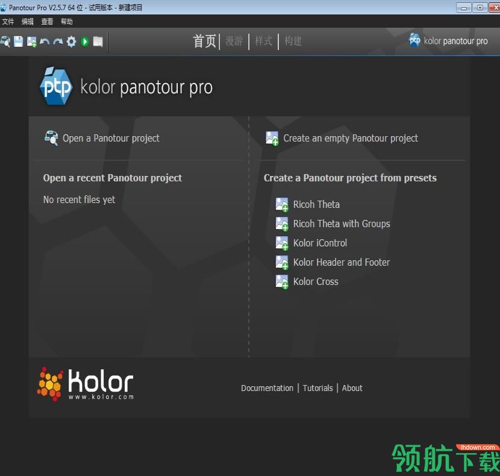500x476 pixels.
Task: Click the 'Open a recent Panotour project' heading
Action: coord(113,178)
